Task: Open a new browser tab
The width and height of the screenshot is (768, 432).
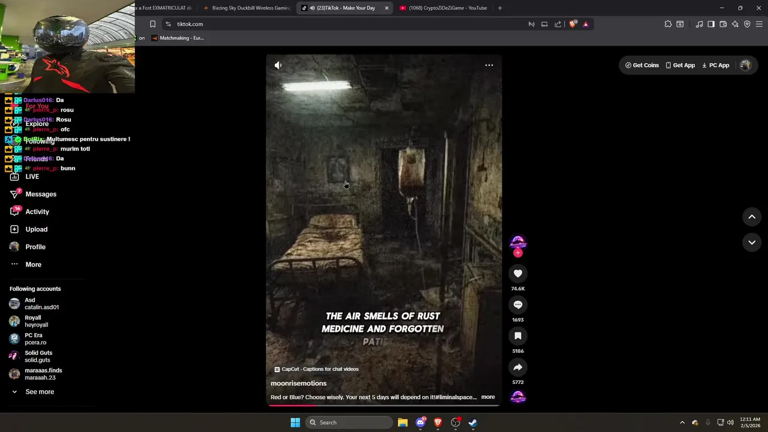Action: point(500,8)
